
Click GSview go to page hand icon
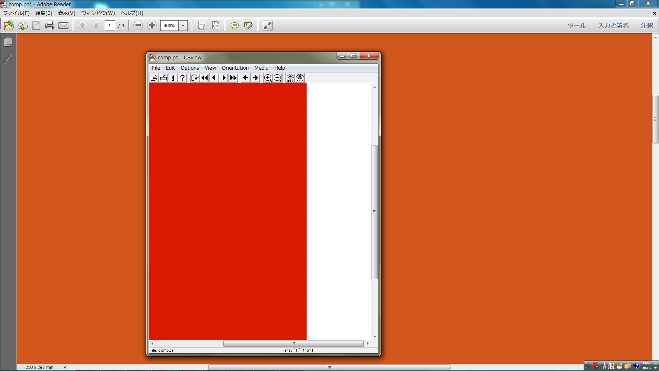point(195,78)
